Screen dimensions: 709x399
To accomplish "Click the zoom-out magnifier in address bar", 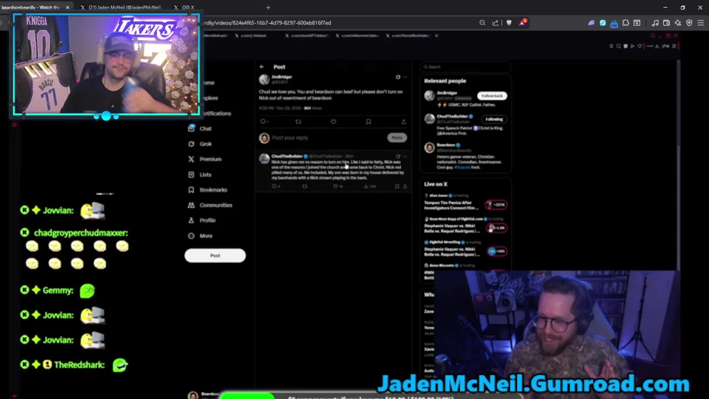I will [482, 23].
